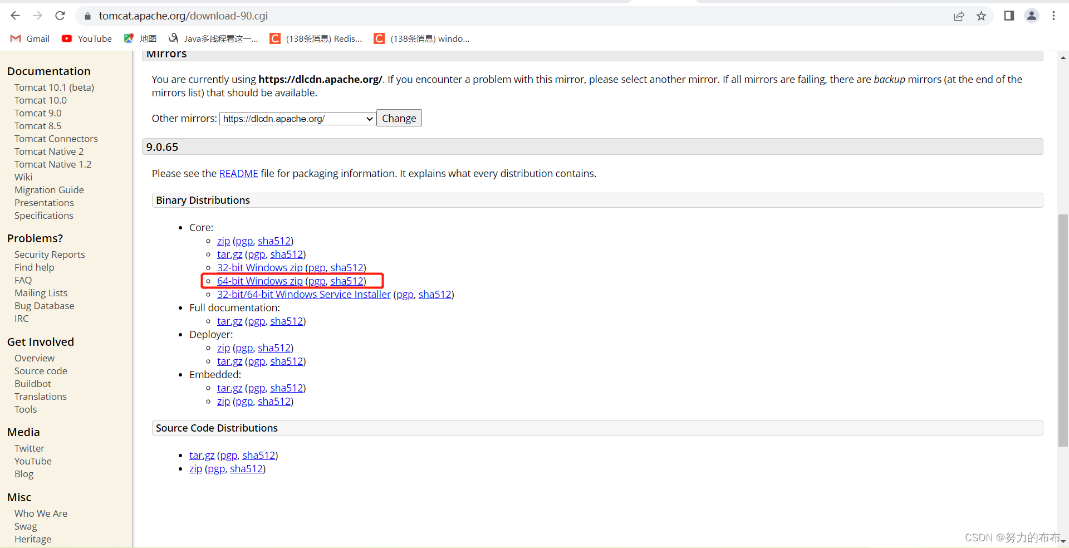Open Get Involved Overview

point(35,358)
